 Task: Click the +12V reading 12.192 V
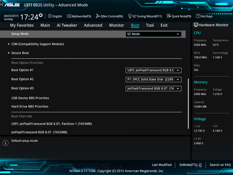point(199,131)
